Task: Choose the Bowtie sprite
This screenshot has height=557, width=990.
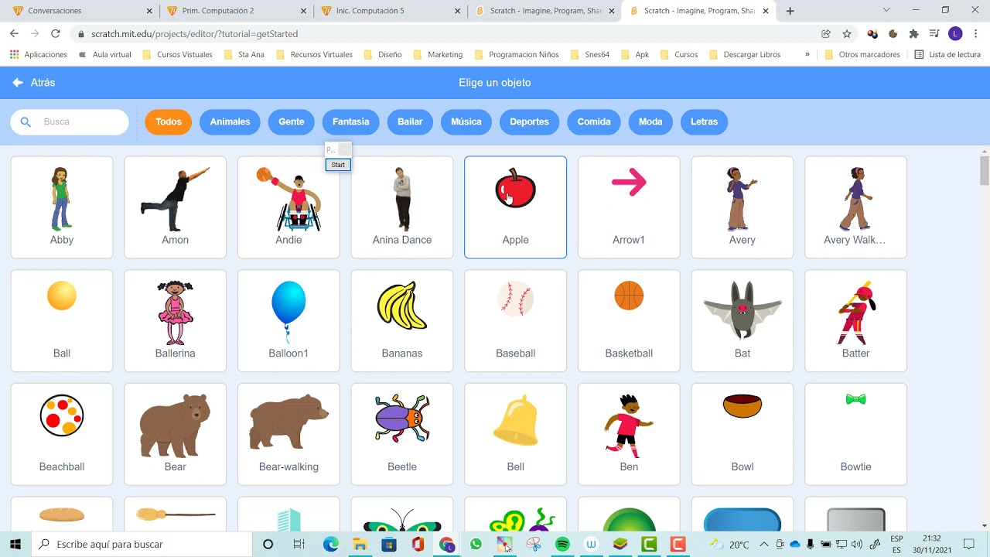Action: point(855,435)
